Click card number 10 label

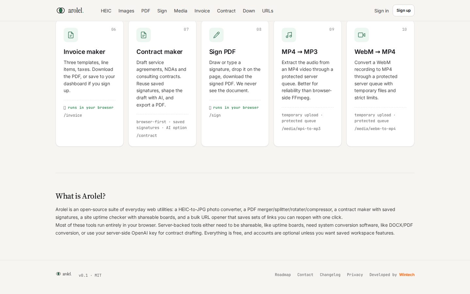tap(404, 29)
